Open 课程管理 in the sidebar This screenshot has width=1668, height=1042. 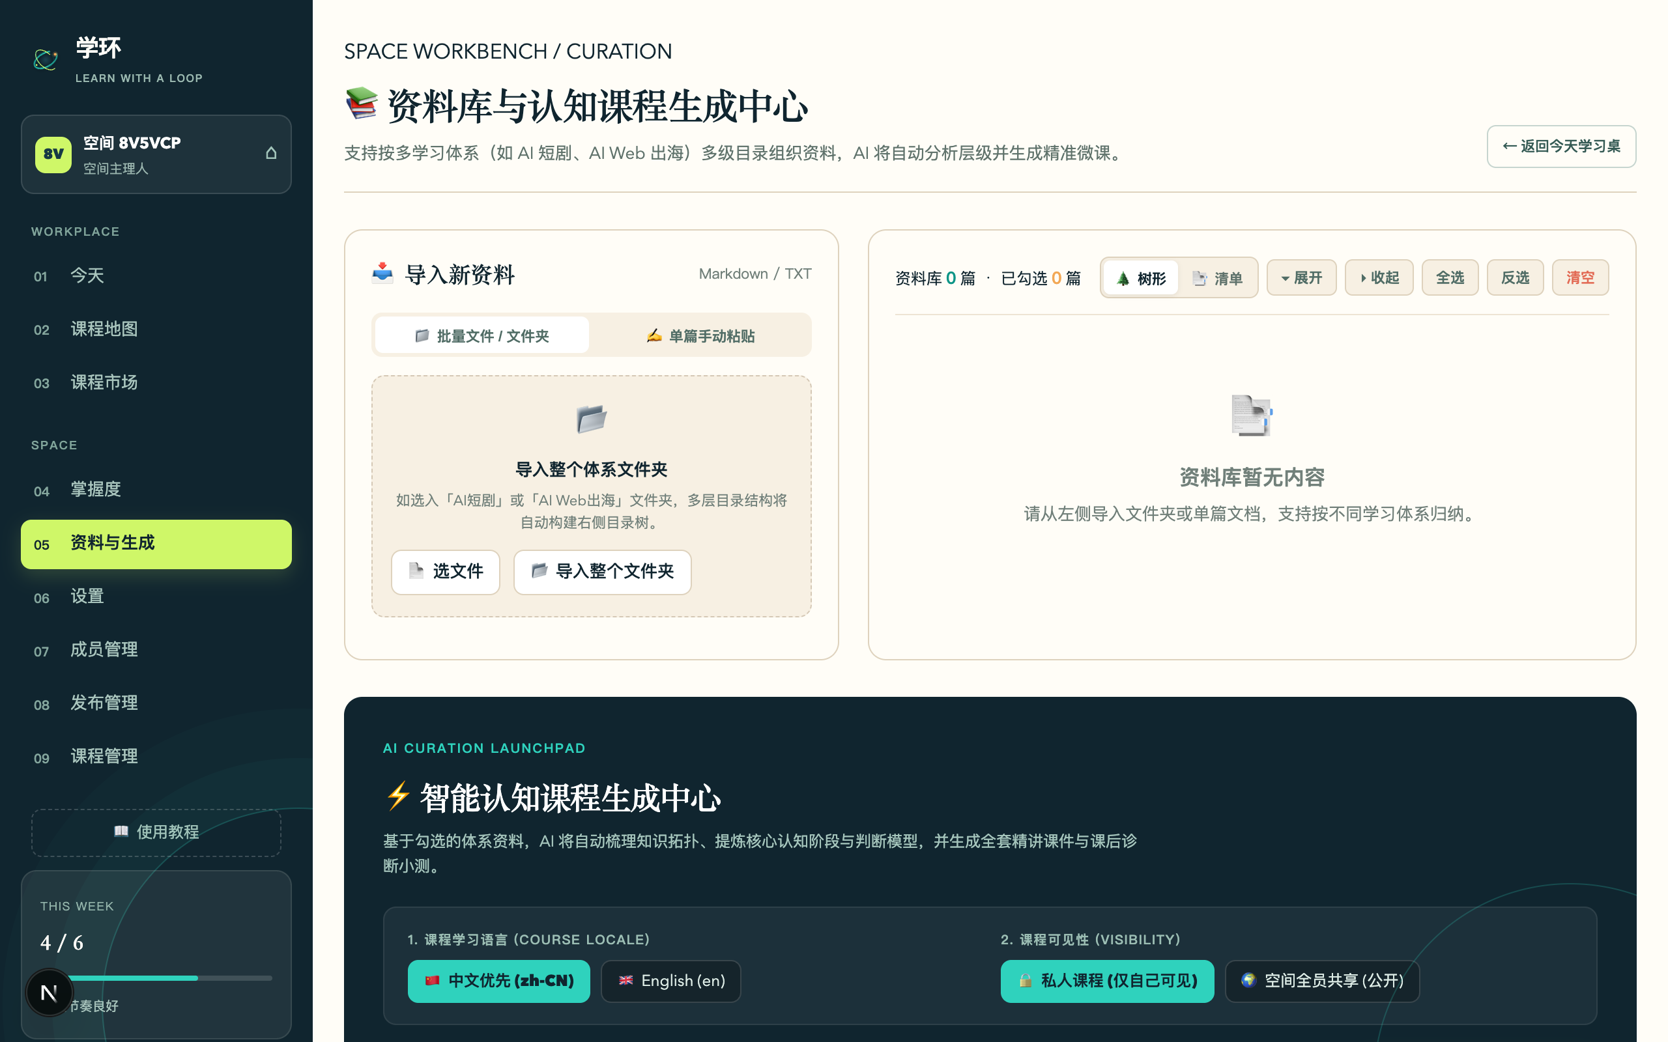[x=156, y=757]
